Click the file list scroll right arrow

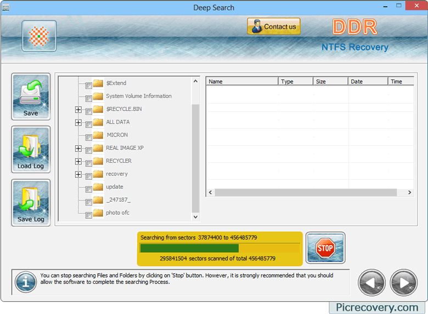click(409, 192)
